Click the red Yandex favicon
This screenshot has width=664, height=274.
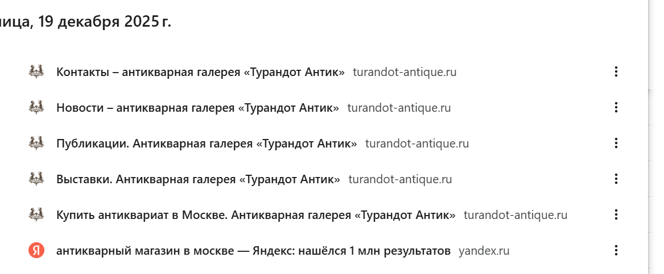(36, 250)
